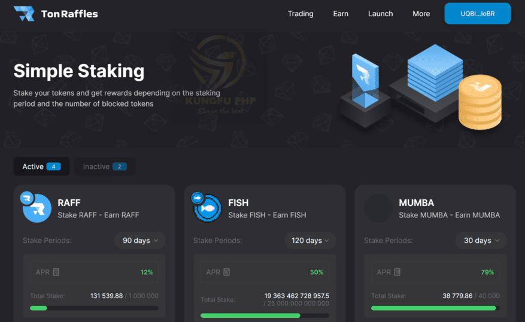Image resolution: width=525 pixels, height=322 pixels.
Task: Click the TonRaffles logo icon
Action: pyautogui.click(x=24, y=13)
